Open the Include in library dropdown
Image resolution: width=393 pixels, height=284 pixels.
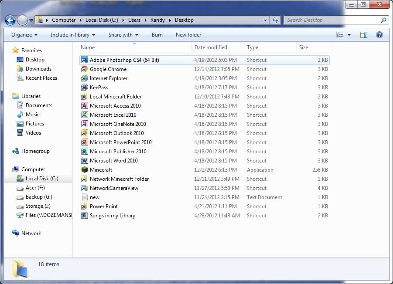73,35
